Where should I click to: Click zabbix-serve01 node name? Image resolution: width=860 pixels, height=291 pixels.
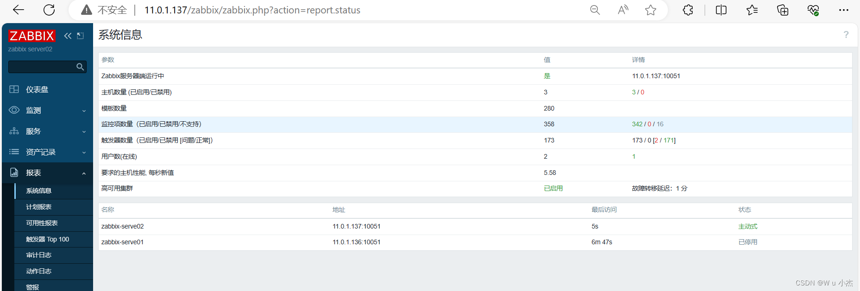coord(122,242)
